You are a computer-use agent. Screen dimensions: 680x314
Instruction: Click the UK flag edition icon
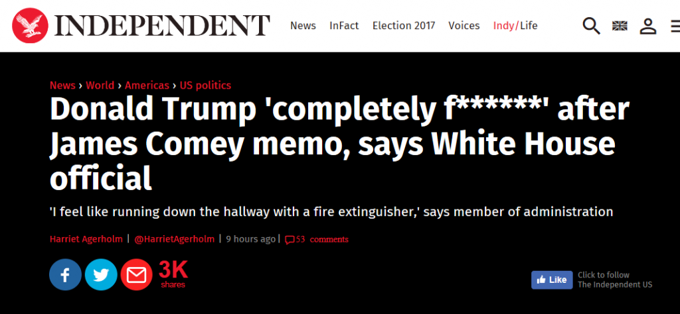[620, 26]
